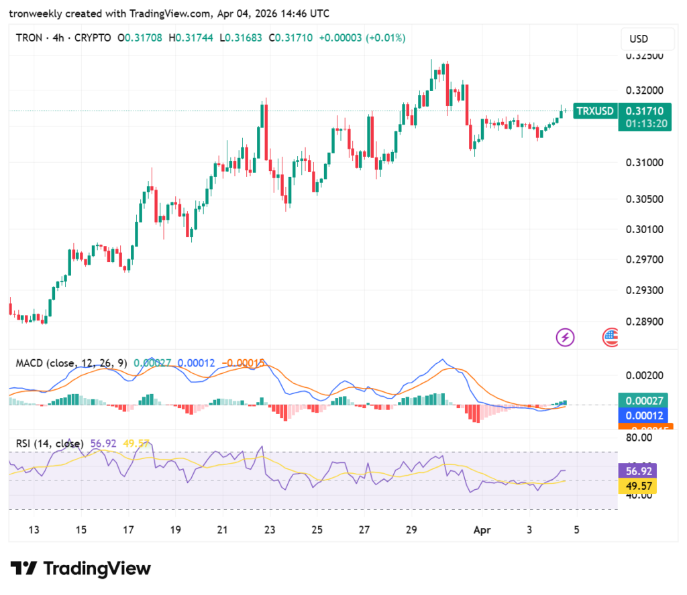Click the 80.00 level on RSI scale
Image resolution: width=687 pixels, height=595 pixels.
coord(638,438)
